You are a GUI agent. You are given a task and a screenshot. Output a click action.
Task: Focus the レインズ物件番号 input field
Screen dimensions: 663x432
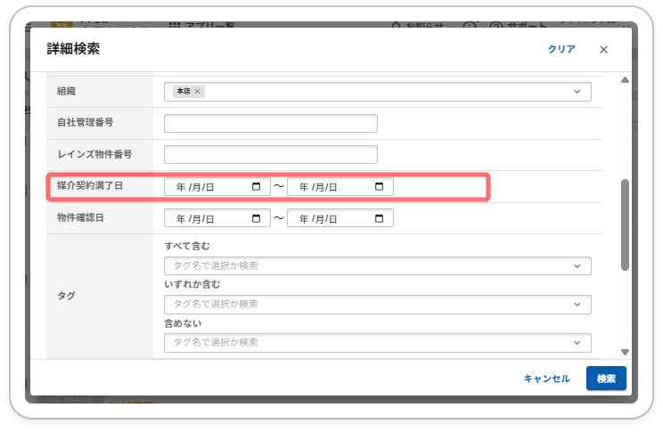tap(271, 154)
